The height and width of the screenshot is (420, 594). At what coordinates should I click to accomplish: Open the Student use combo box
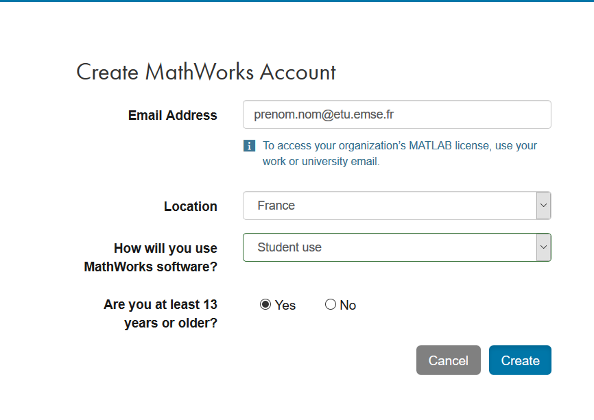389,247
